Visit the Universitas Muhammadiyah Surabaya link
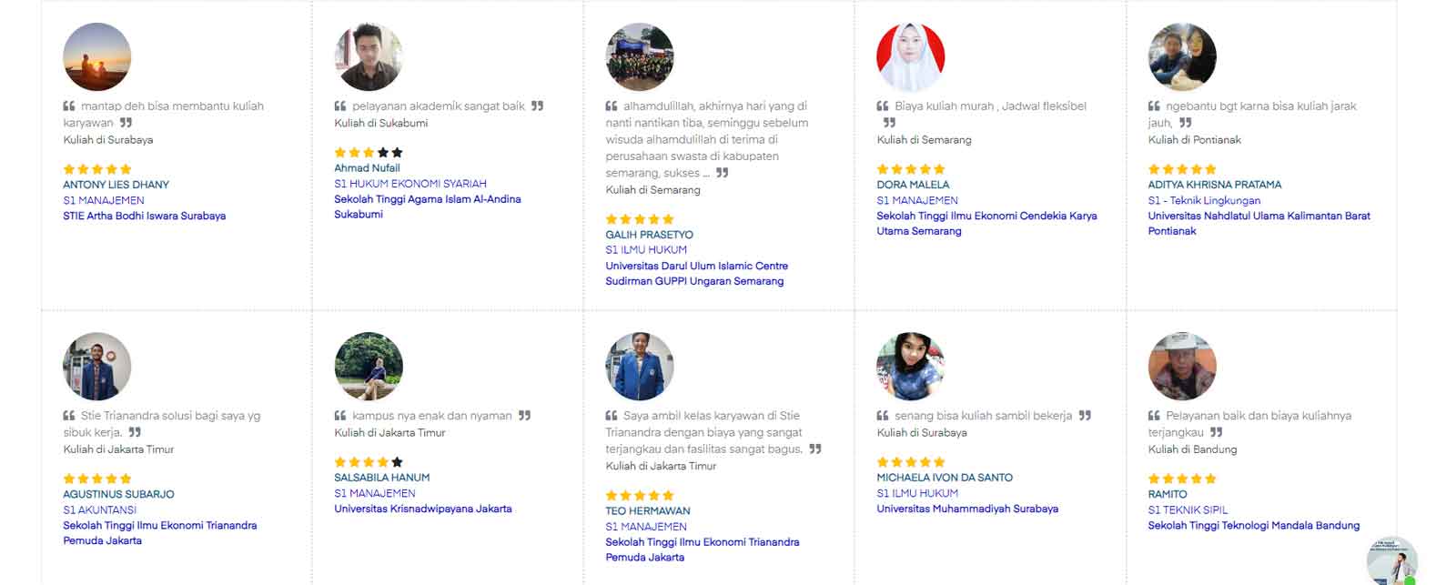Screen dimensions: 1436x585 coord(967,509)
